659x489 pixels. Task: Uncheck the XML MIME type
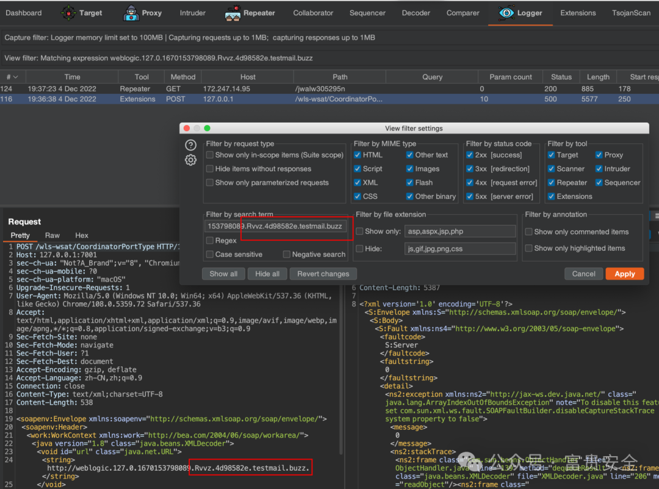pyautogui.click(x=357, y=183)
